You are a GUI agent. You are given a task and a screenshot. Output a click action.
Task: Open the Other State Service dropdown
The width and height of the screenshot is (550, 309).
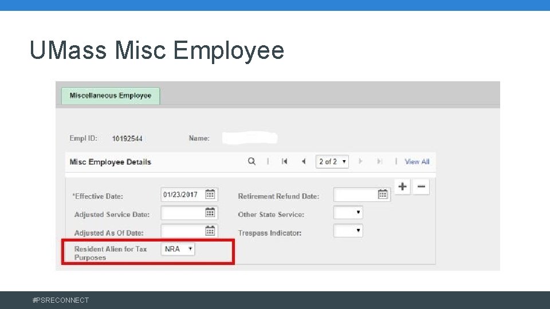[348, 212]
